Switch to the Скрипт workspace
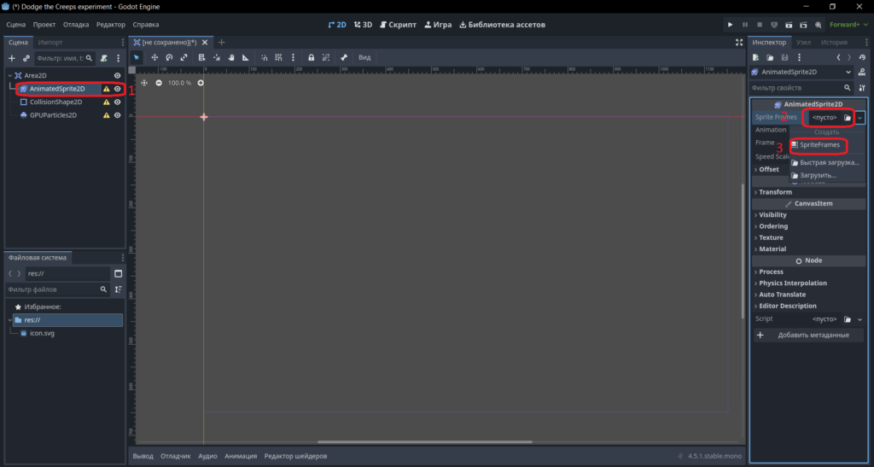The height and width of the screenshot is (467, 874). (x=398, y=25)
